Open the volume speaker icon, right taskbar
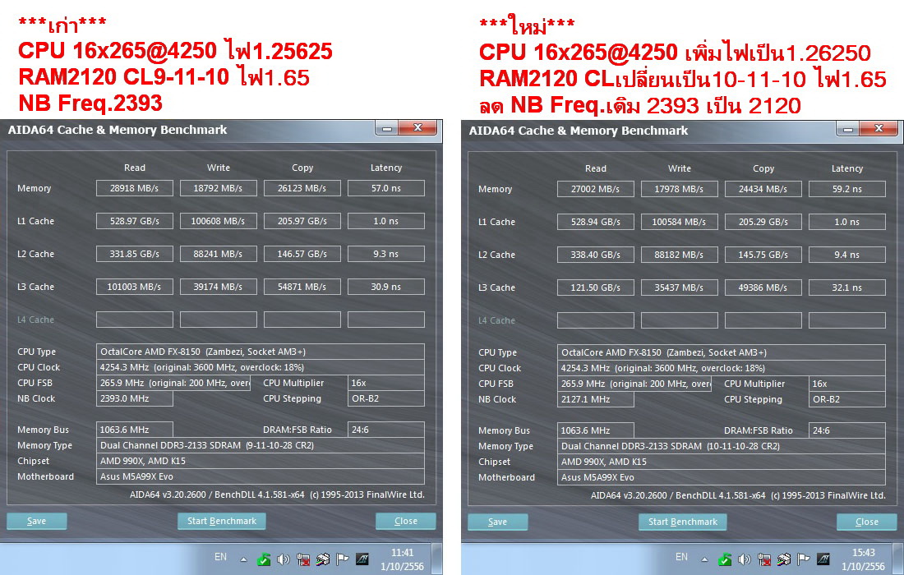This screenshot has height=575, width=904. (x=745, y=559)
